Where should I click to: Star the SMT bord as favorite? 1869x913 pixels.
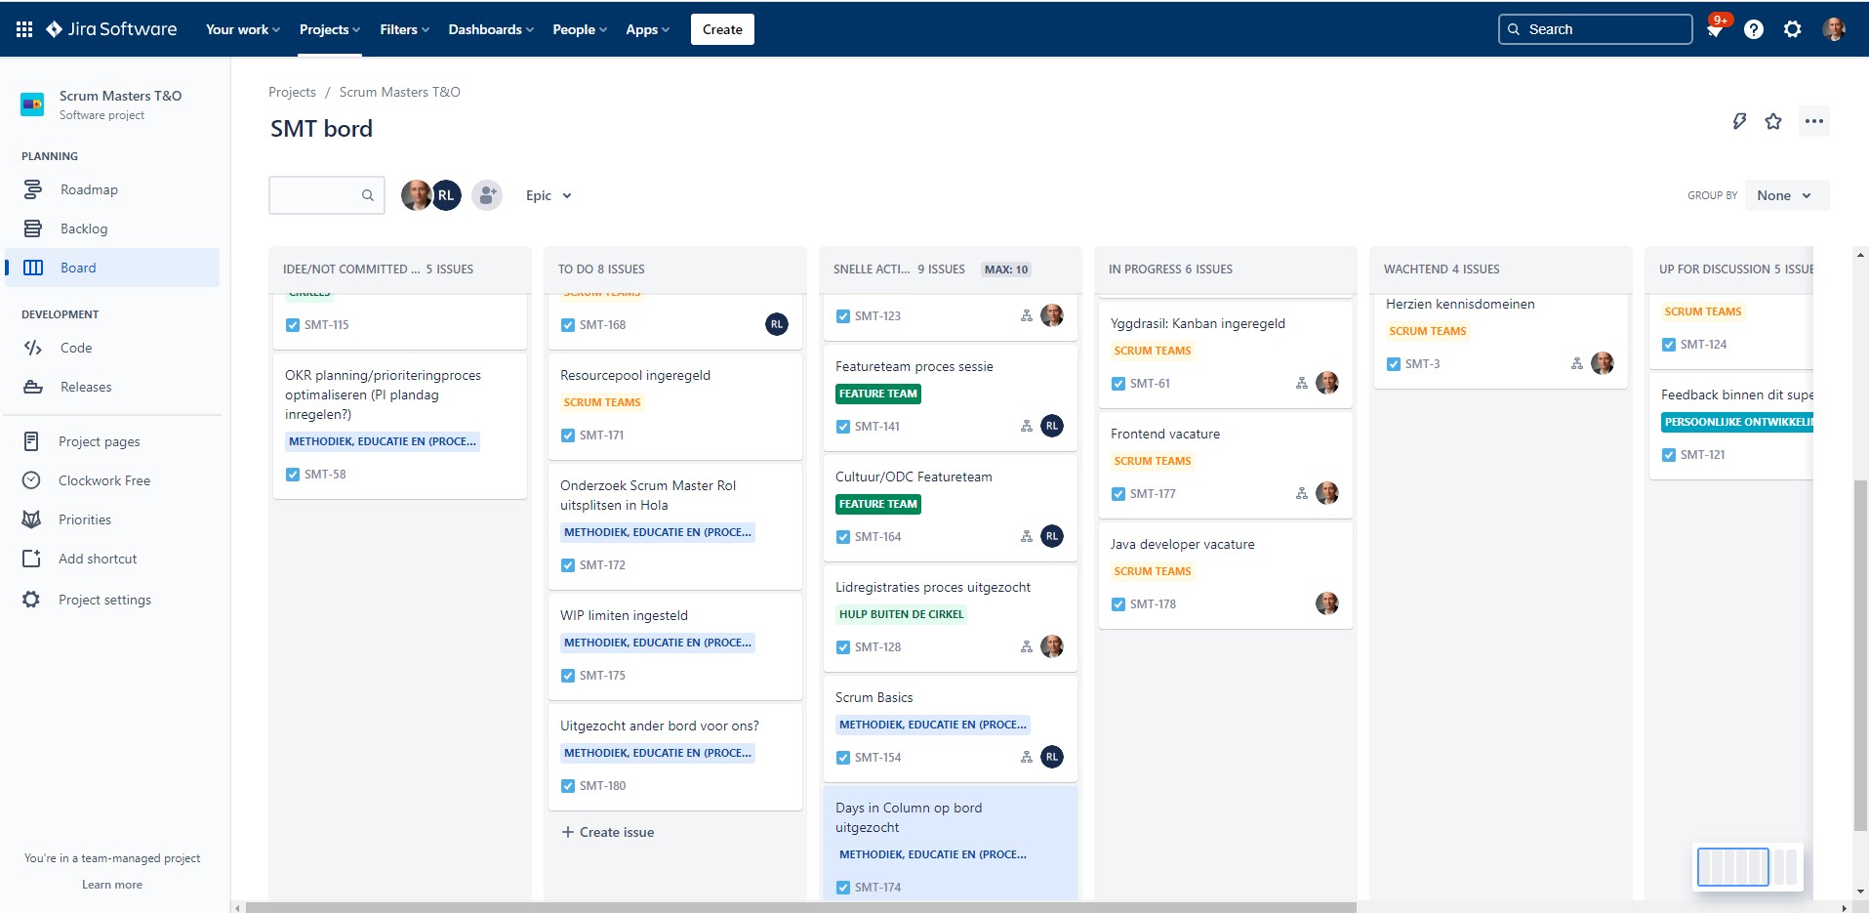tap(1773, 120)
